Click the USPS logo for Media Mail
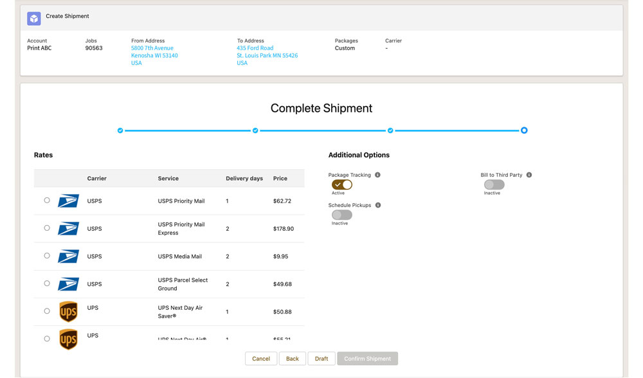The height and width of the screenshot is (378, 643). pos(68,256)
